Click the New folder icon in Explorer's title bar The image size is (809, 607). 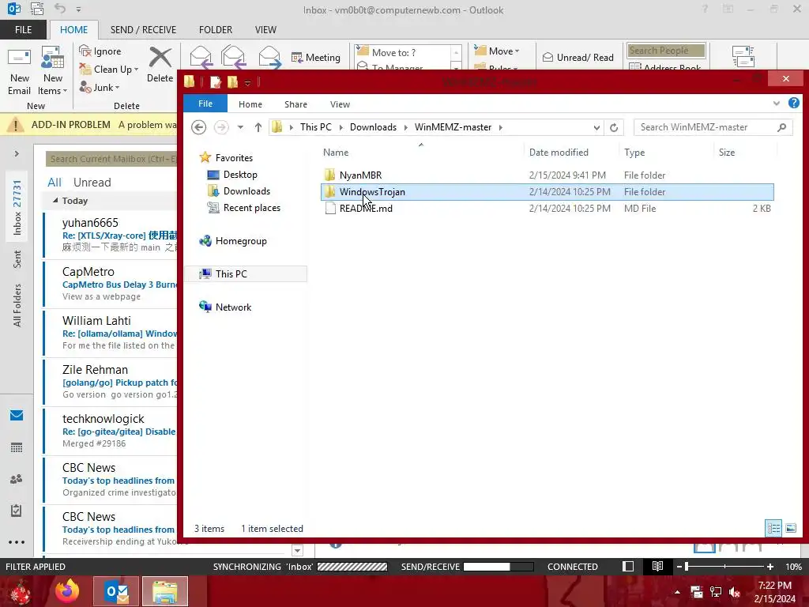pos(233,81)
